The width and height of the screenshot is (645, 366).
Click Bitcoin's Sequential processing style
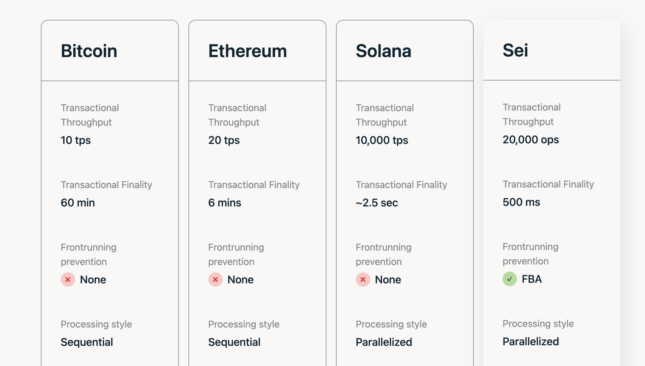[x=87, y=342]
